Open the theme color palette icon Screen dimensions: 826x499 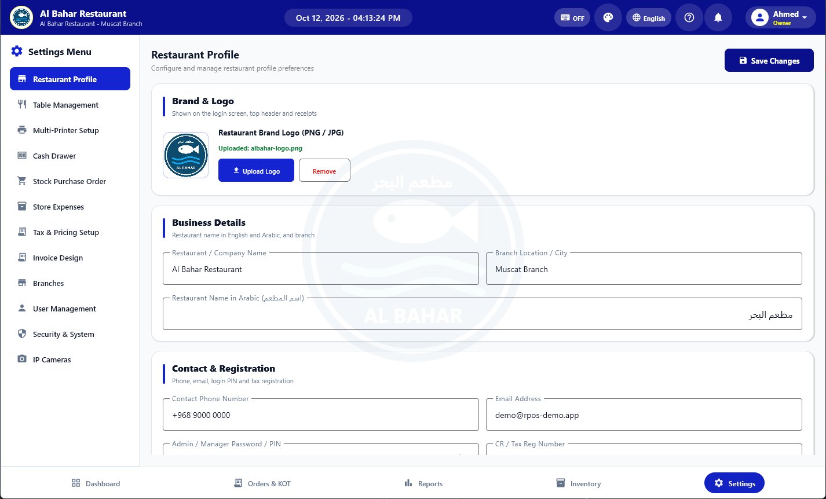[x=608, y=17]
